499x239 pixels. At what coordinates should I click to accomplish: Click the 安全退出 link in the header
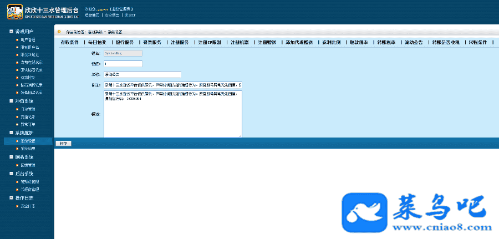click(x=111, y=15)
